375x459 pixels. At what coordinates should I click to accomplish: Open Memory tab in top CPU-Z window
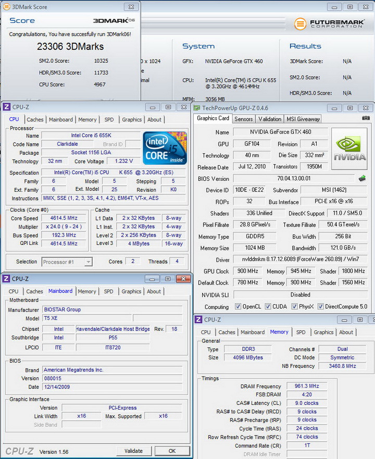[87, 119]
